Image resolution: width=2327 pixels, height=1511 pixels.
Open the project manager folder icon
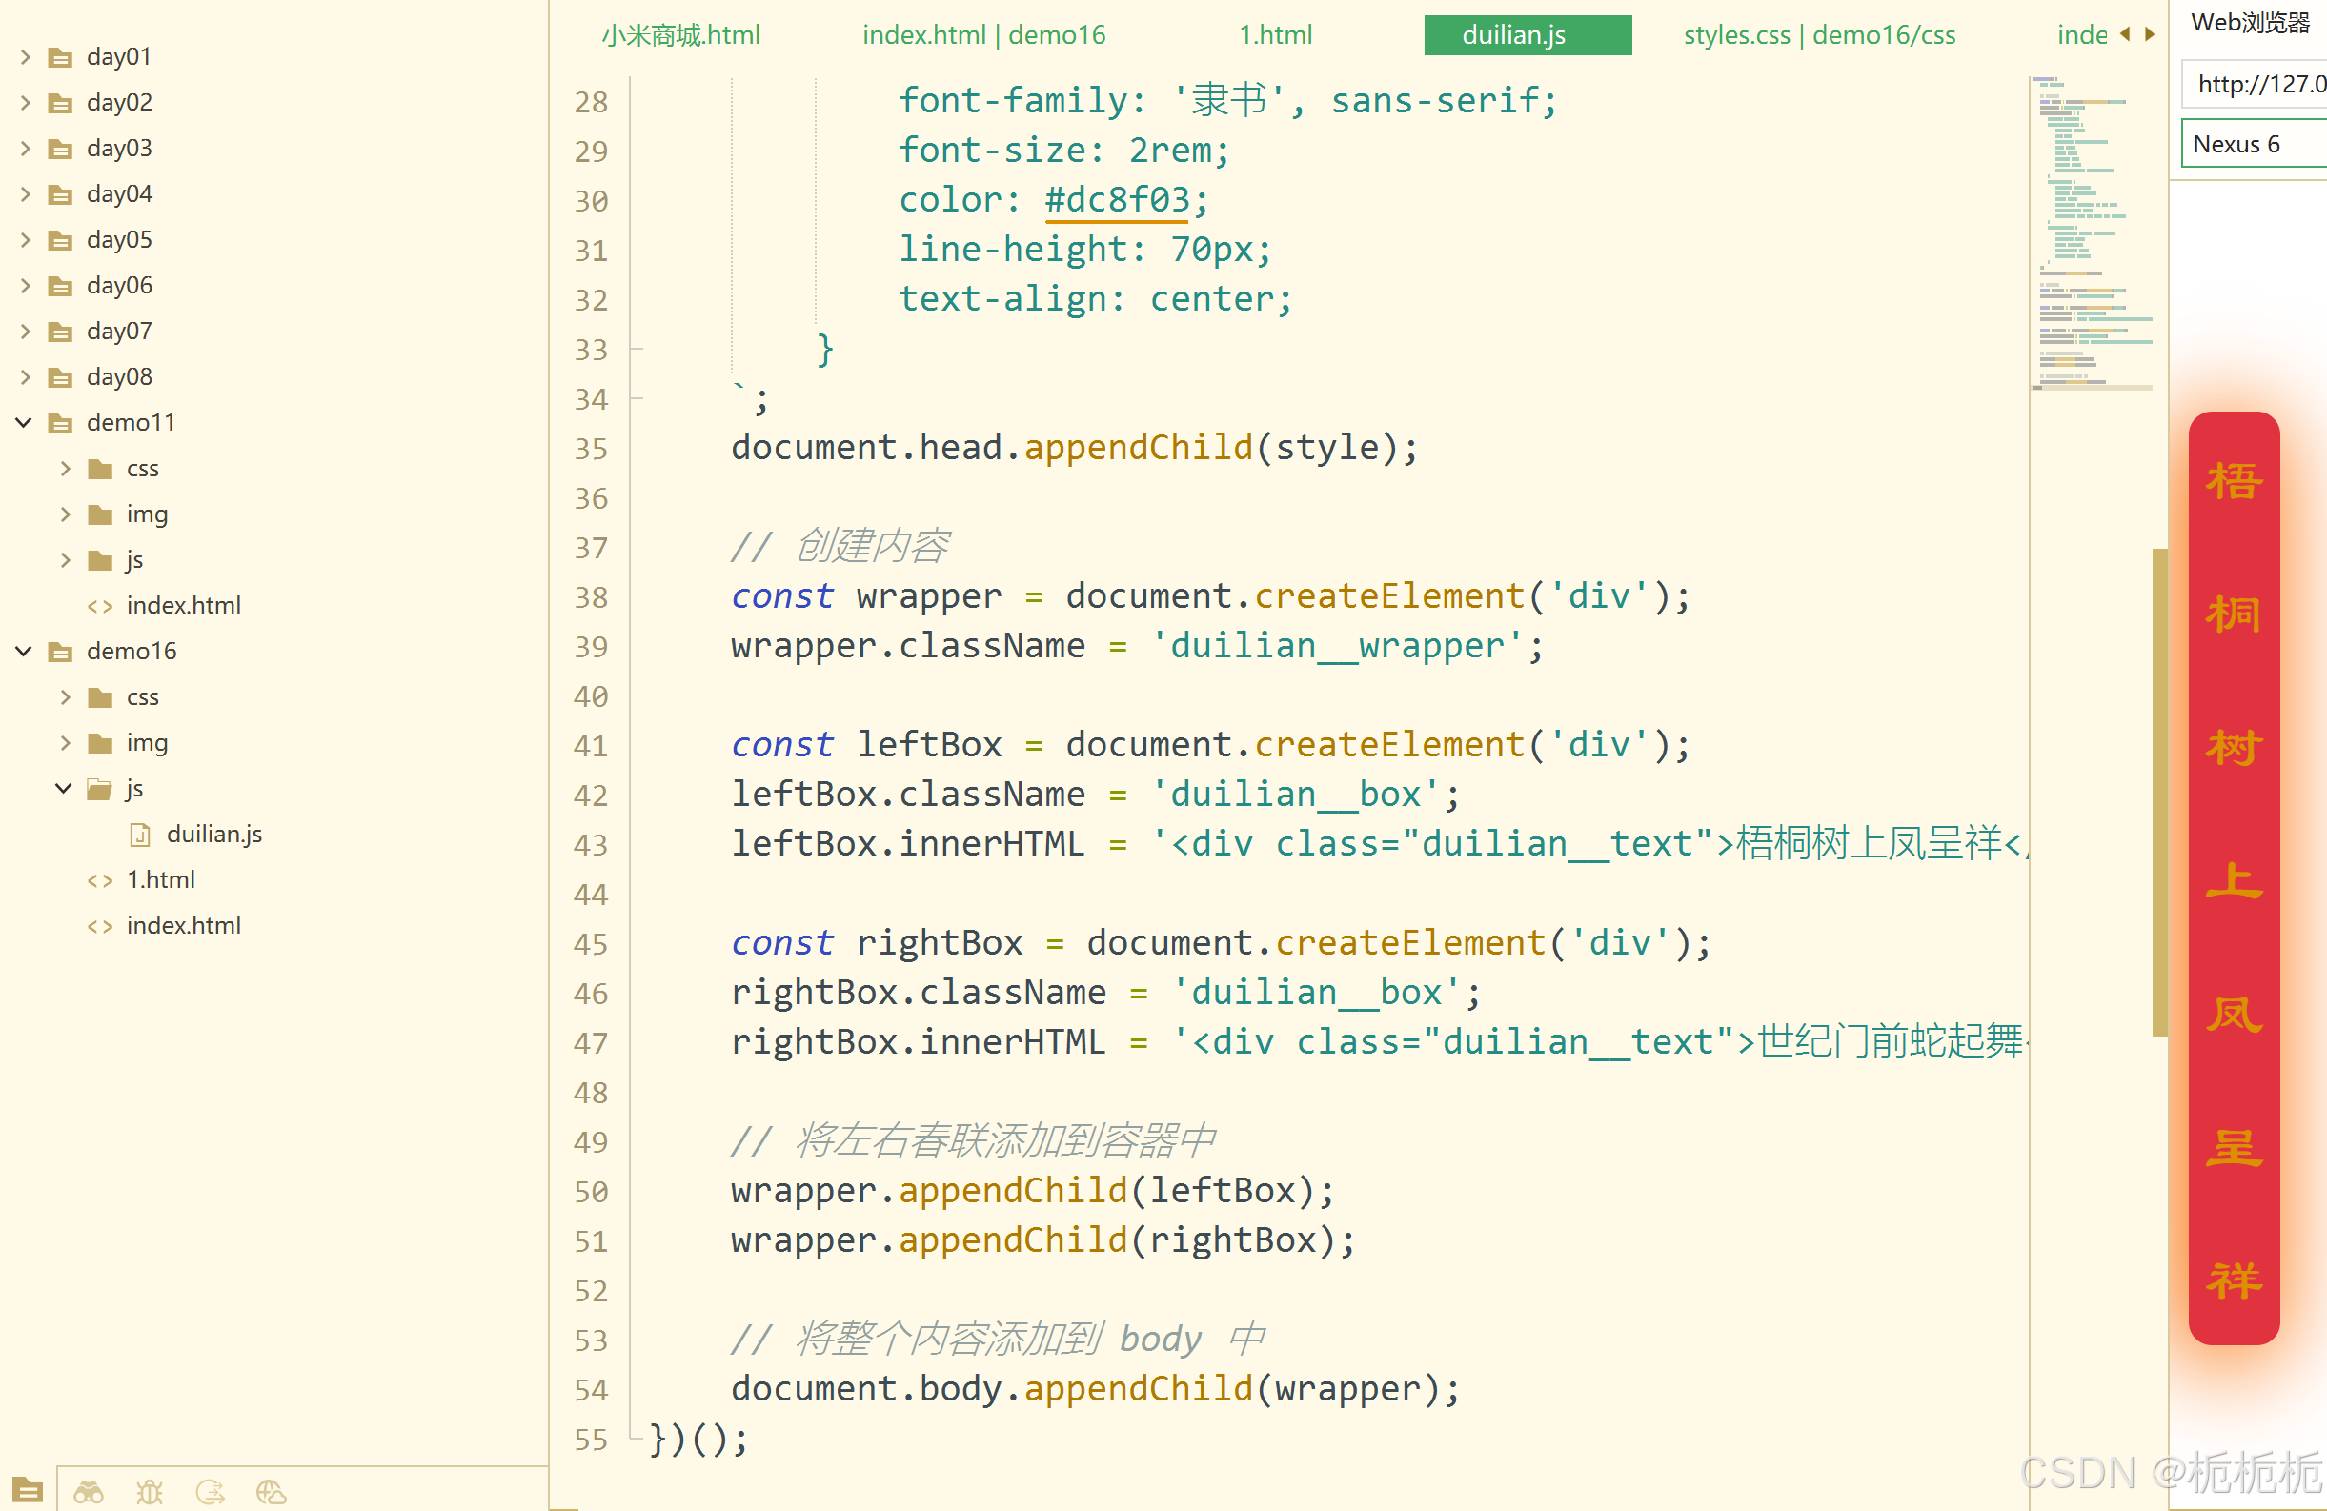[x=27, y=1490]
